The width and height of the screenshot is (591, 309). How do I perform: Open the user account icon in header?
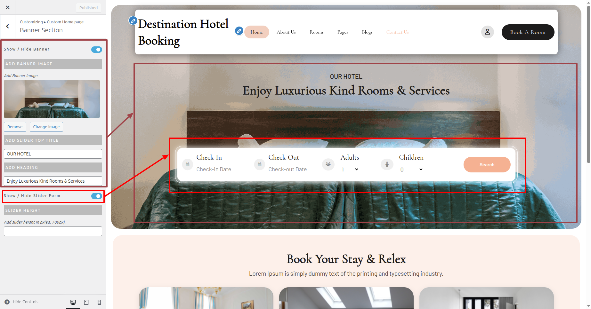tap(487, 32)
